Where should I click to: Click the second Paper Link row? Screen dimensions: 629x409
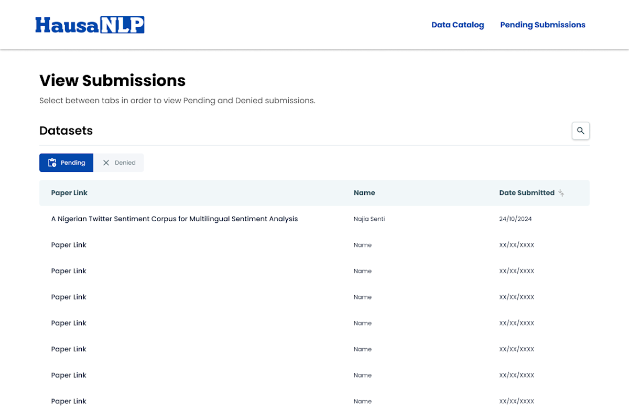pyautogui.click(x=69, y=244)
